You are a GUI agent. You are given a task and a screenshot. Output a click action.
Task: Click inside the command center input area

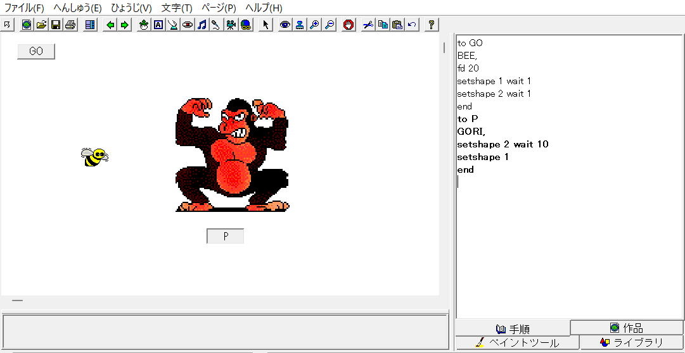pos(226,331)
